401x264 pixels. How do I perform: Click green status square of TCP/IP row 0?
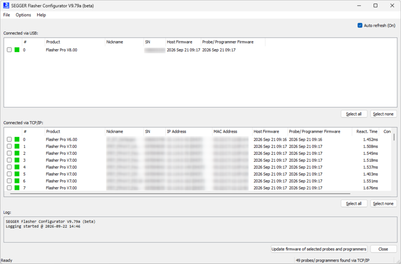[x=17, y=139]
